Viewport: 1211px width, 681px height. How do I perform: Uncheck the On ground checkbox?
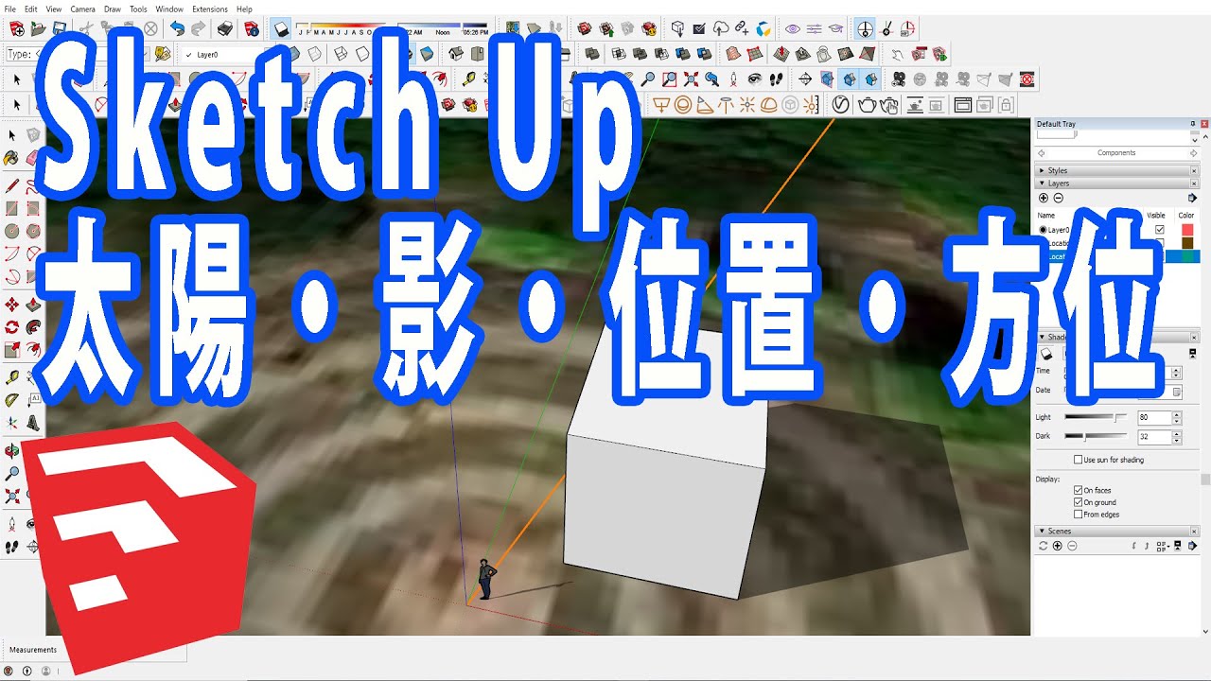[1078, 502]
